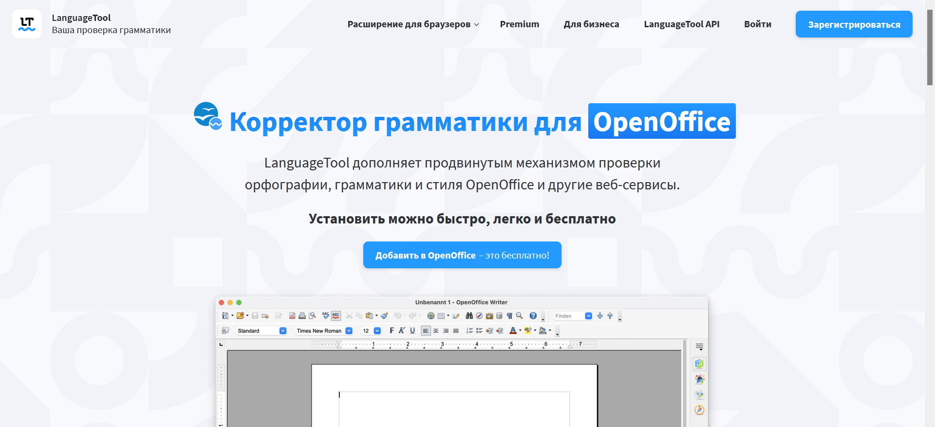
Task: Open the Для бизнеса menu item
Action: (591, 24)
